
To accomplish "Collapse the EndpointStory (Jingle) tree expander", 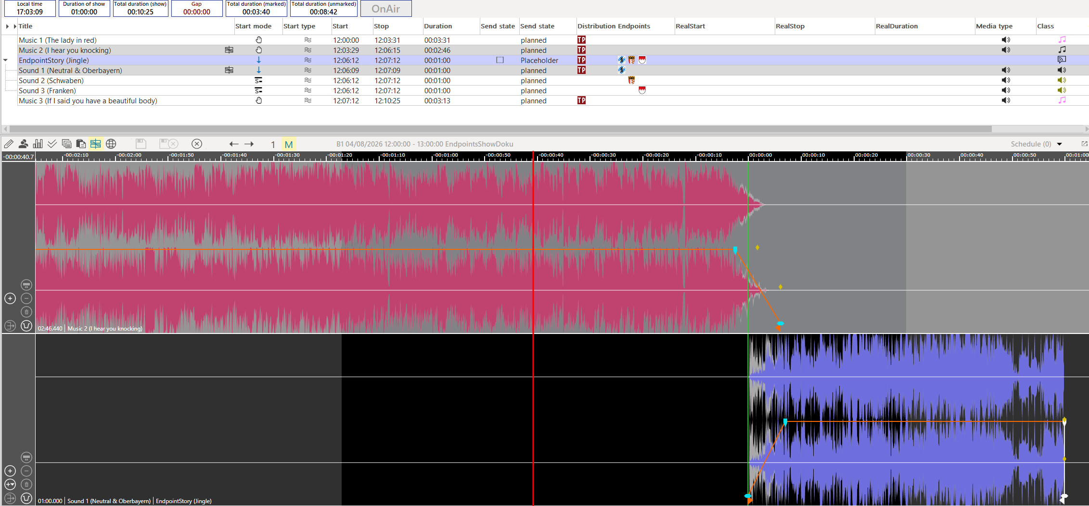I will [x=6, y=60].
